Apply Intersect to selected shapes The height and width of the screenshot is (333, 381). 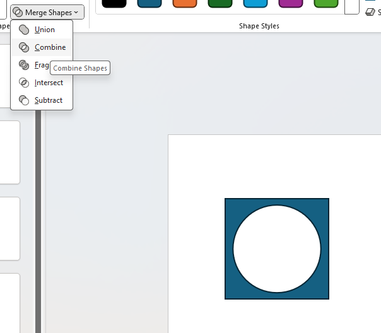48,83
